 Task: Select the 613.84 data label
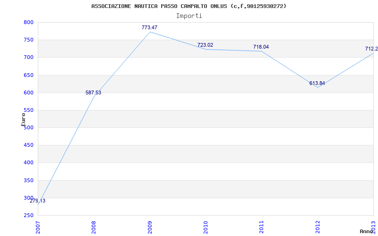coord(317,84)
